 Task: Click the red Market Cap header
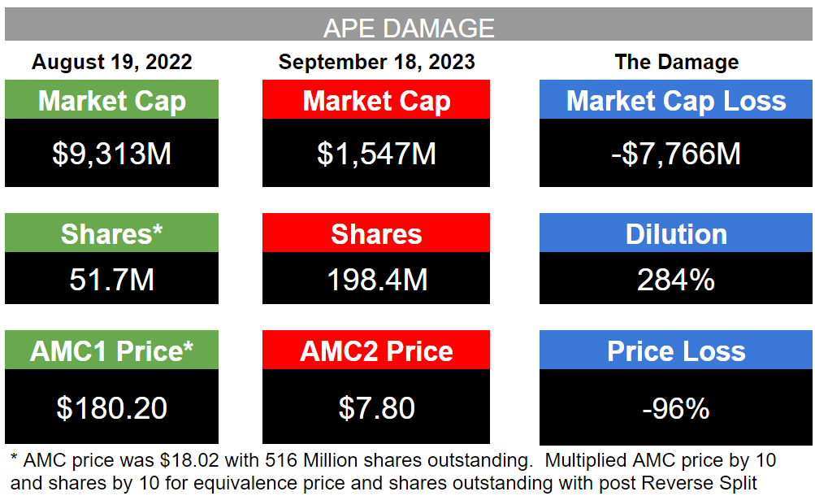[x=376, y=101]
